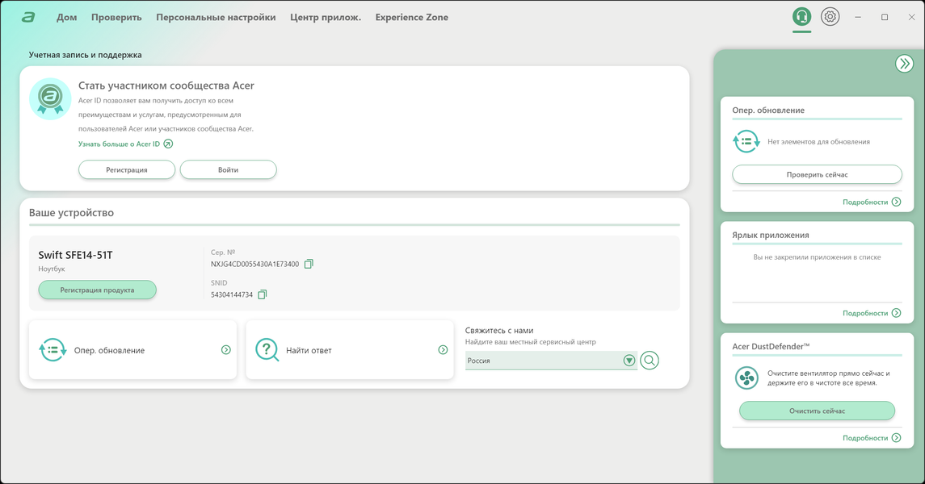This screenshot has height=484, width=925.
Task: Click question-mark magnifier icon of Найти ответ
Action: tap(267, 350)
